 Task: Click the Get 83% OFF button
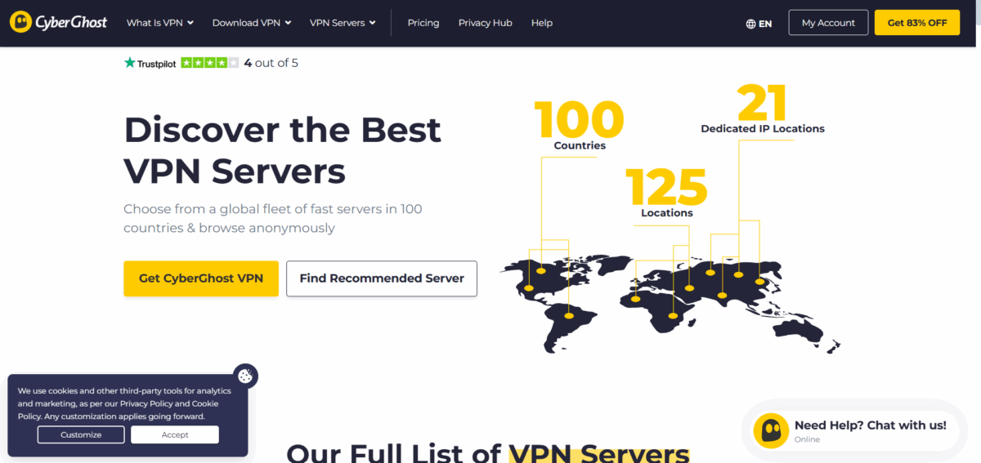(x=917, y=23)
